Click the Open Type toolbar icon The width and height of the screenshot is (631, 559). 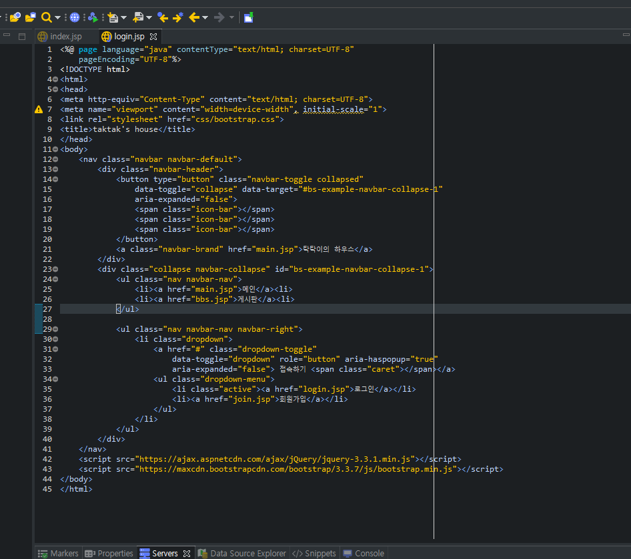tap(15, 17)
